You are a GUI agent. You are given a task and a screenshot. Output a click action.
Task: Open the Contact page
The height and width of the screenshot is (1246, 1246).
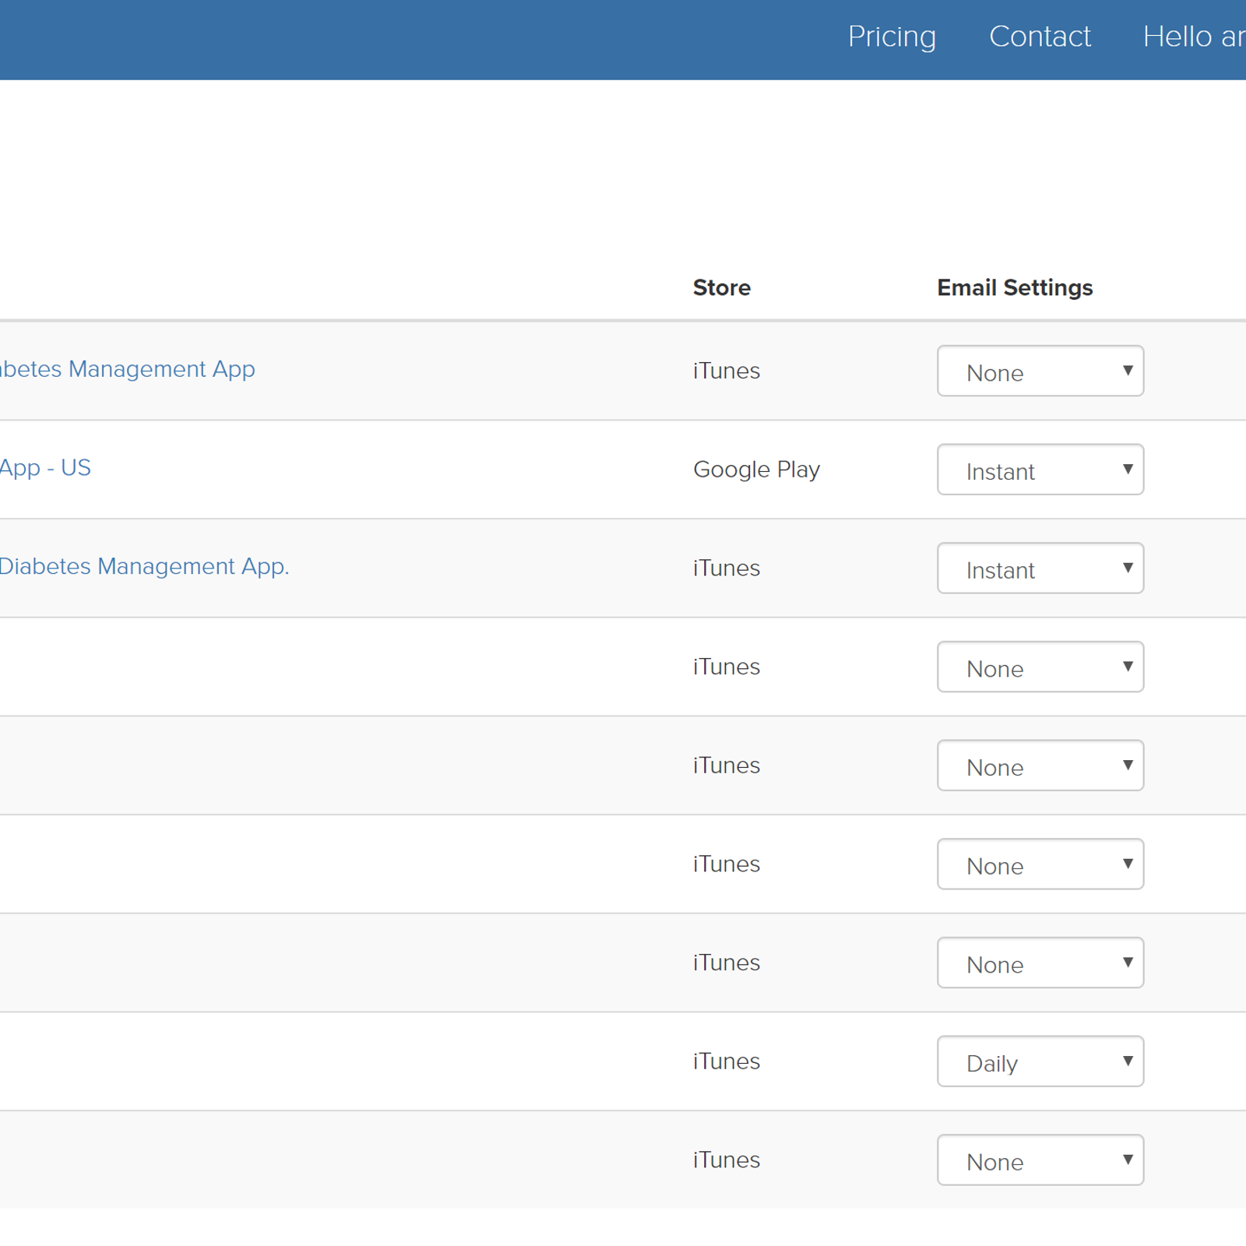[1040, 37]
